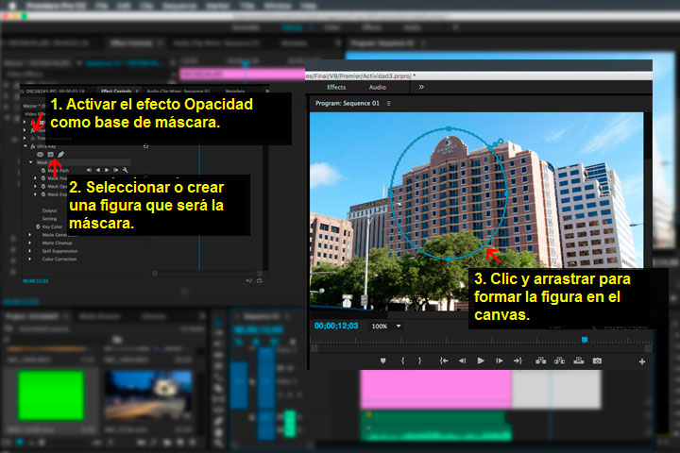
Task: Click the mask feather handle on the ellipse
Action: tap(501, 141)
